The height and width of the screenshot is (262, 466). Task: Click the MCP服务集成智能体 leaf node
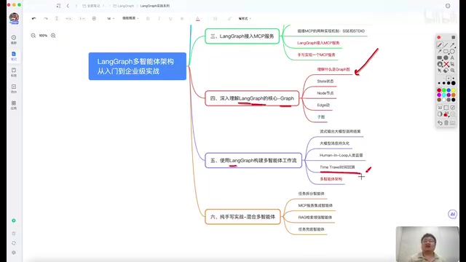click(315, 205)
